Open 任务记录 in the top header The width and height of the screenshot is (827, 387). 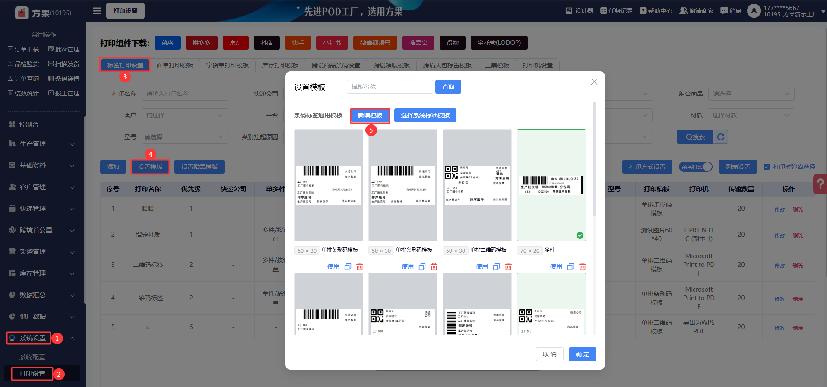(x=616, y=11)
